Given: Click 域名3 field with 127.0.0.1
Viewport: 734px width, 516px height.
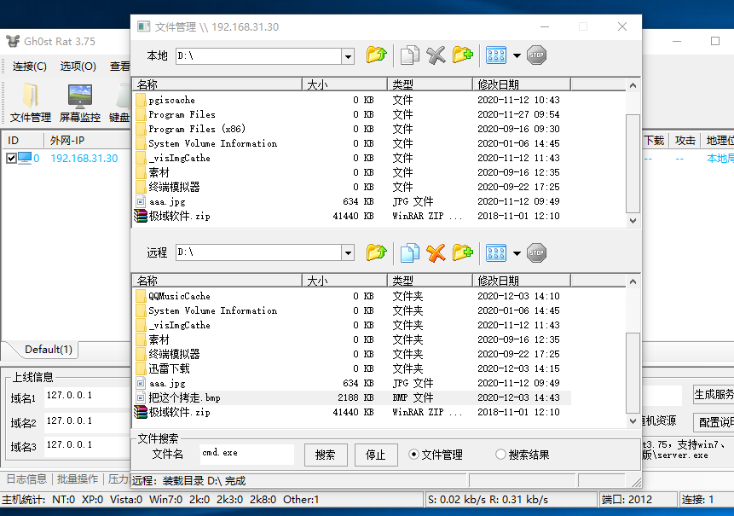Looking at the screenshot, I should tap(87, 446).
